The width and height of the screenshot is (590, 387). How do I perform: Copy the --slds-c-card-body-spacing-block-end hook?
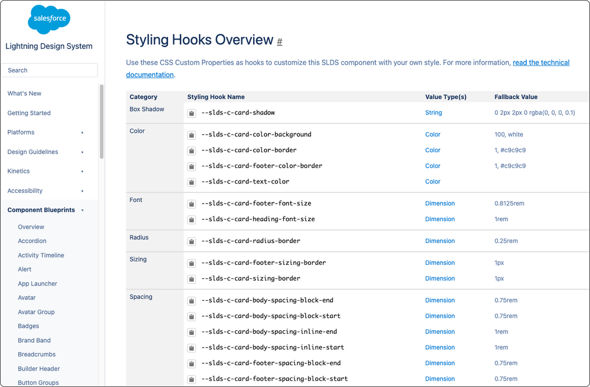point(191,300)
